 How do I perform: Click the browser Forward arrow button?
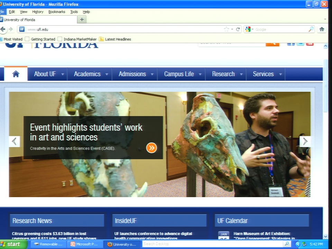pyautogui.click(x=11, y=29)
